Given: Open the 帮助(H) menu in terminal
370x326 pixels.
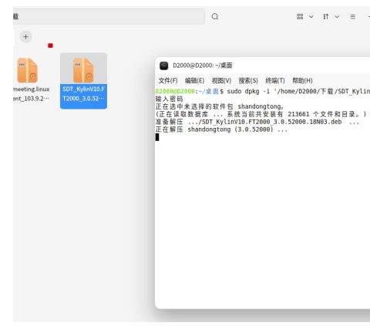Looking at the screenshot, I should (302, 81).
